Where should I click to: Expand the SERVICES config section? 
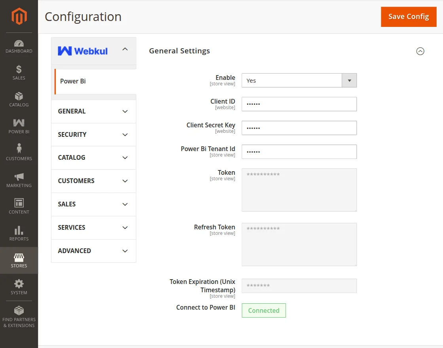tap(93, 227)
